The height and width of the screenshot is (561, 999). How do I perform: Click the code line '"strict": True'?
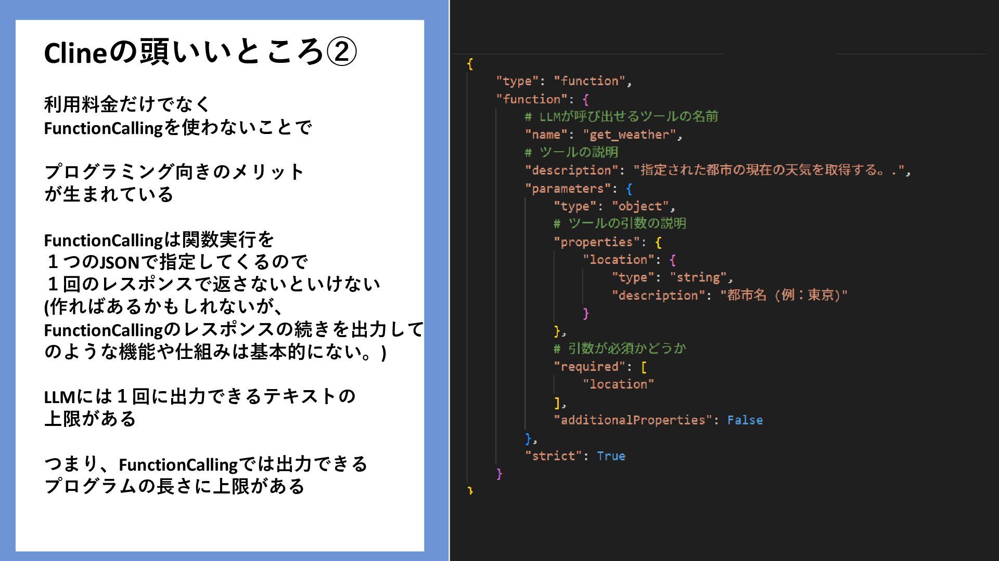coord(575,456)
